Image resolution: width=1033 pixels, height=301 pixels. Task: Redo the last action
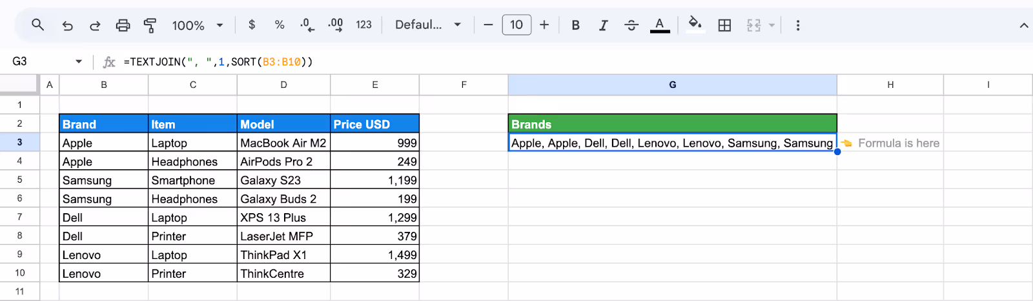(x=95, y=25)
